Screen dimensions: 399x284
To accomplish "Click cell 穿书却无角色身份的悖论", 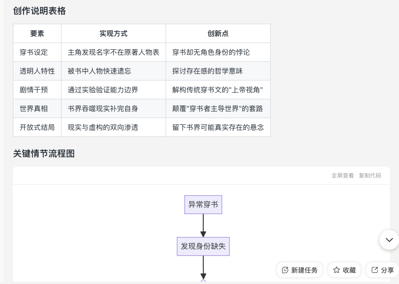I will [x=218, y=52].
